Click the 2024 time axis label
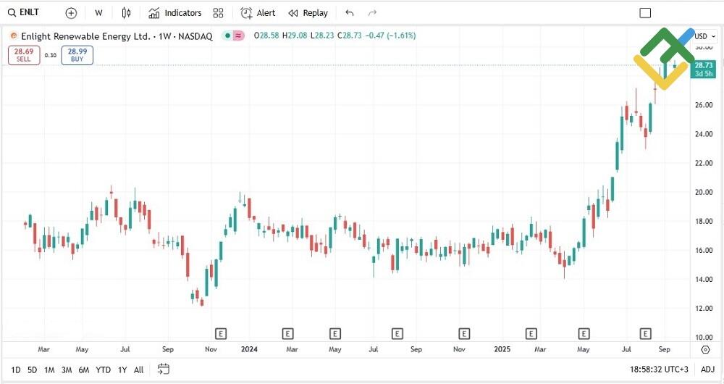Screen dimensions: 724x384 [x=249, y=349]
